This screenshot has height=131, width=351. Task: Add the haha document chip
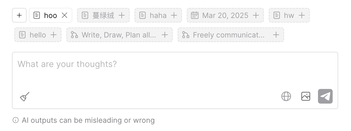pos(174,15)
